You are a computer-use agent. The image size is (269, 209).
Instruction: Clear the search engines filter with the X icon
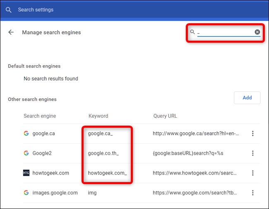pyautogui.click(x=257, y=32)
